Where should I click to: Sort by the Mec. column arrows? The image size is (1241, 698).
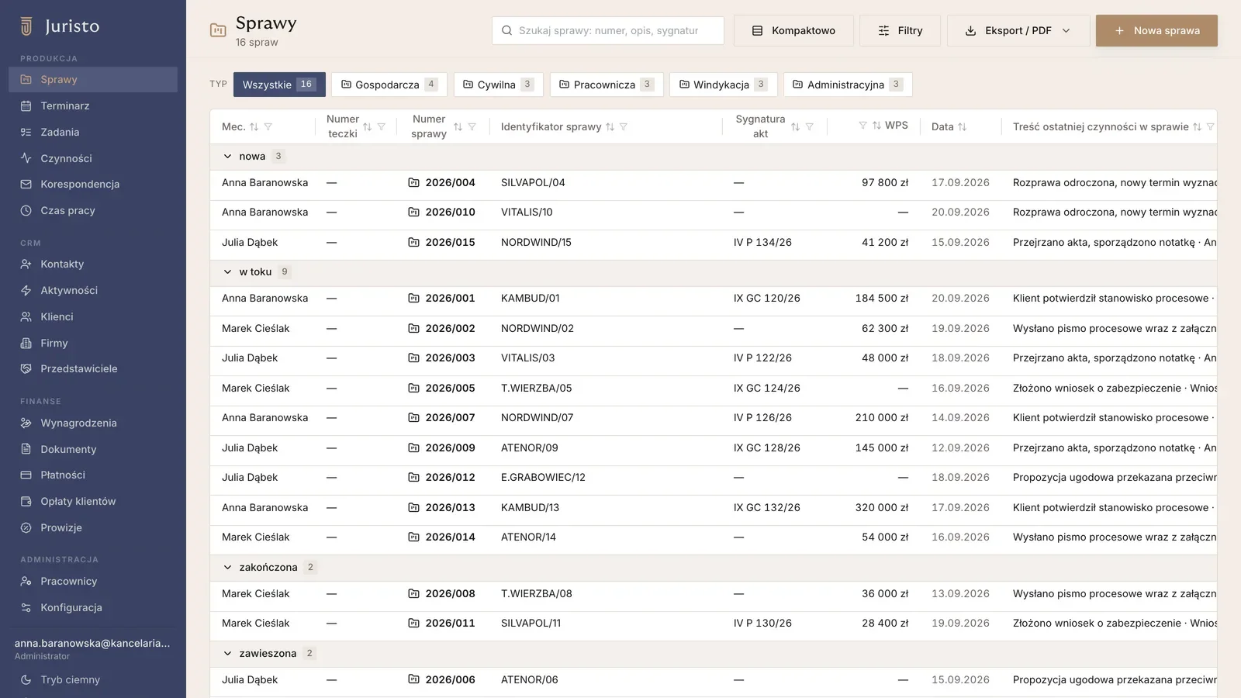254,126
